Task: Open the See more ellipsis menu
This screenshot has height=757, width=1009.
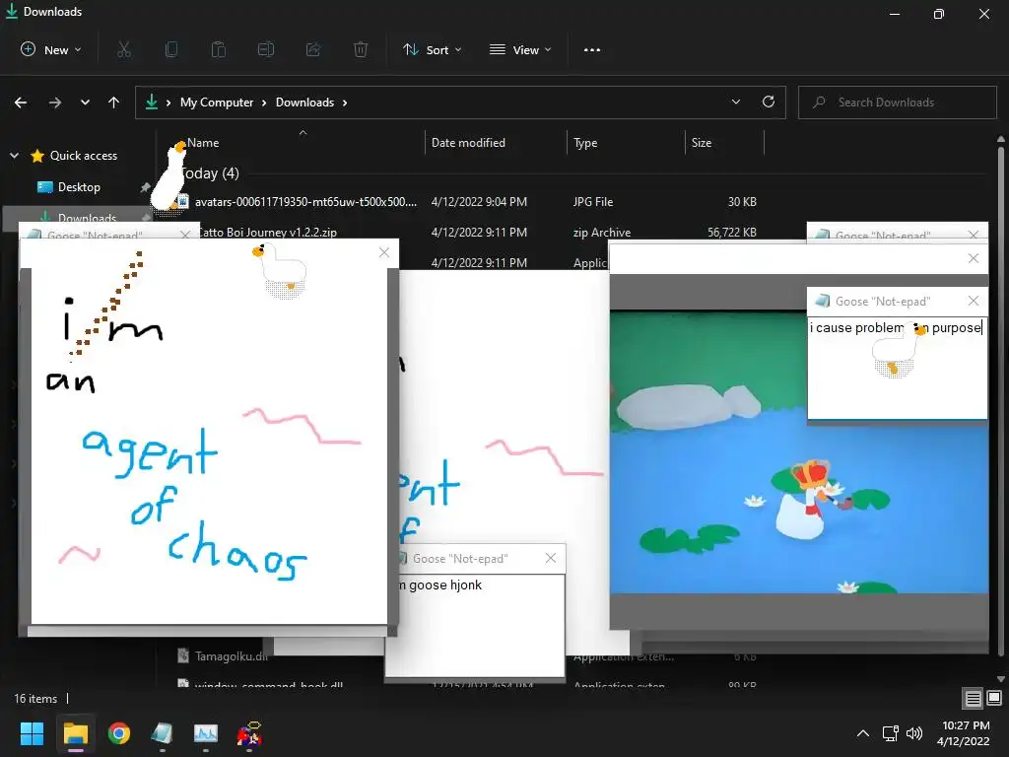Action: click(592, 49)
